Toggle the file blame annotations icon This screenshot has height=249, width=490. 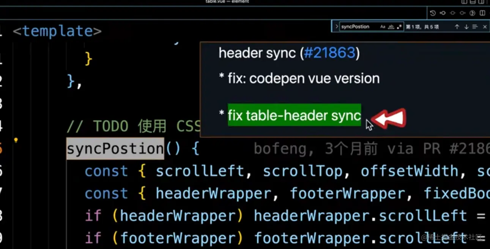473,13
